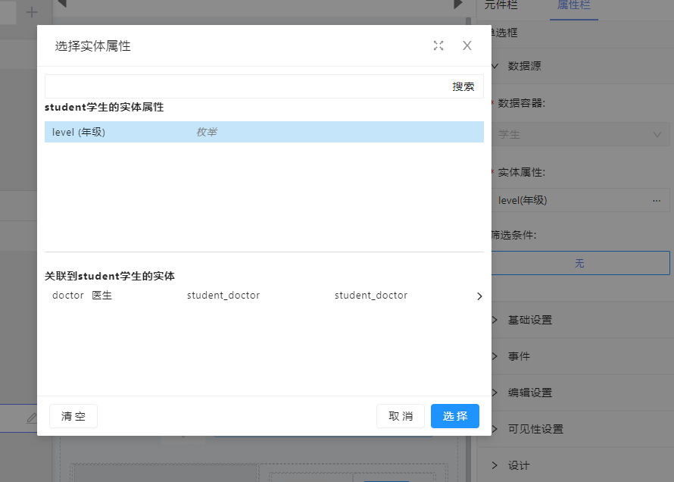
Task: Click the pencil edit icon at left
Action: 32,418
